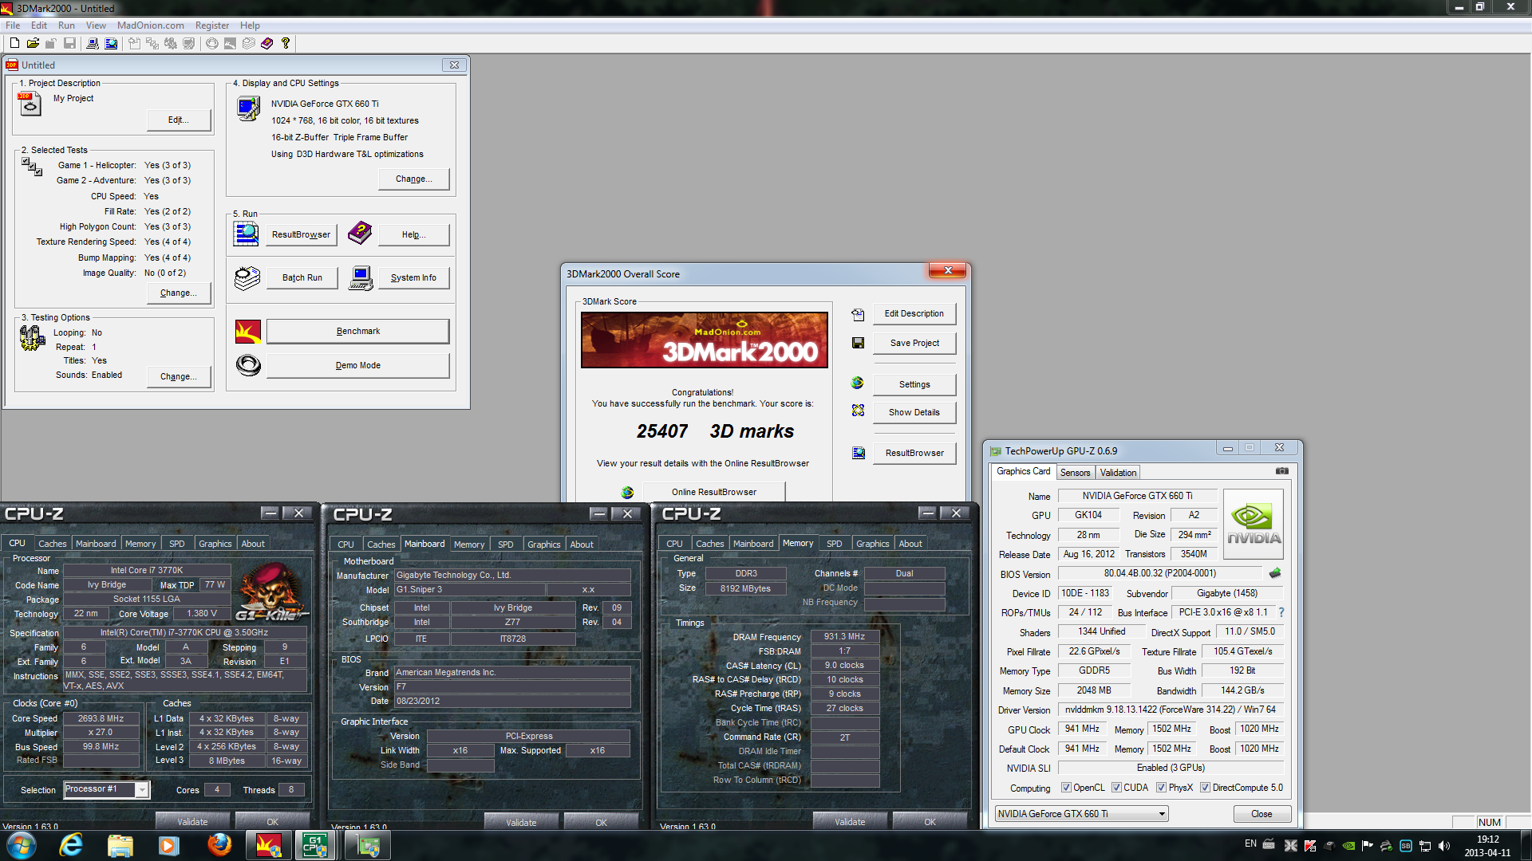This screenshot has width=1532, height=861.
Task: Click the ResultBrowser magnifier toolbar icon
Action: point(111,43)
